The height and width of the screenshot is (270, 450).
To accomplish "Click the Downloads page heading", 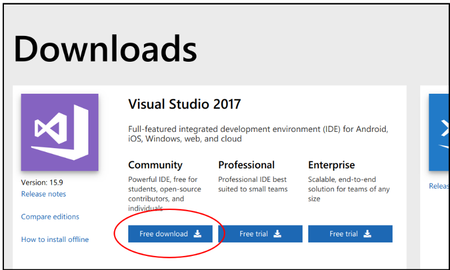I will (105, 49).
